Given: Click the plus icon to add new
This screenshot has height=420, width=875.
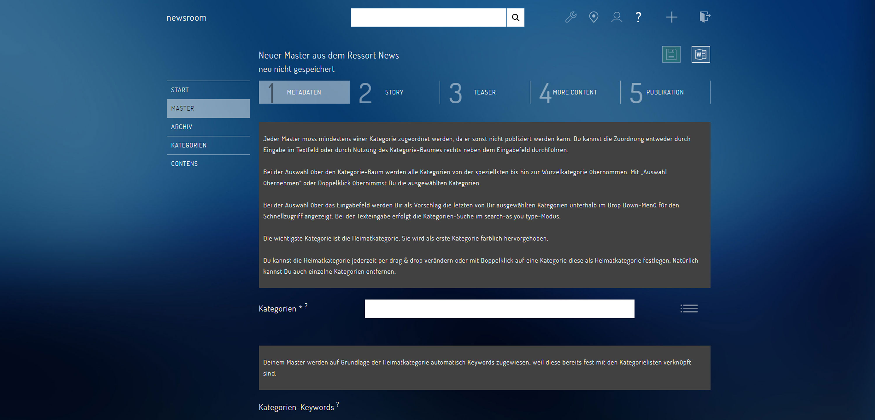Looking at the screenshot, I should 671,17.
